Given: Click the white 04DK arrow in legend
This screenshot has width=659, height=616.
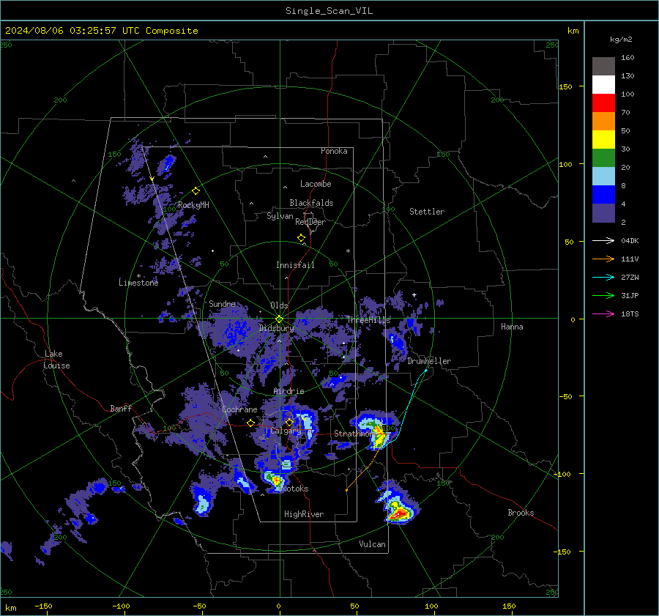Looking at the screenshot, I should pyautogui.click(x=603, y=241).
